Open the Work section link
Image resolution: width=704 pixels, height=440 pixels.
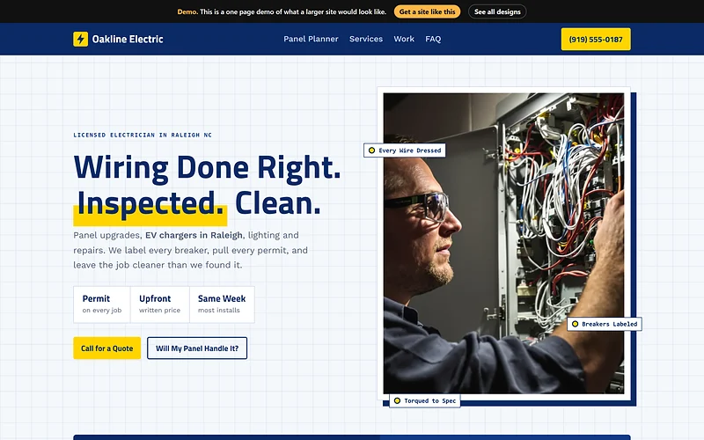404,39
